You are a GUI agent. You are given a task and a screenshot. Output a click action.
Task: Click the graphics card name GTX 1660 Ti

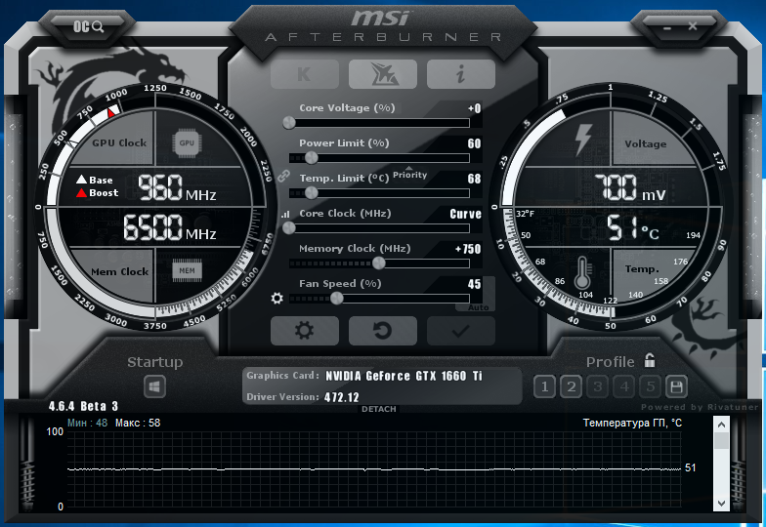click(404, 376)
